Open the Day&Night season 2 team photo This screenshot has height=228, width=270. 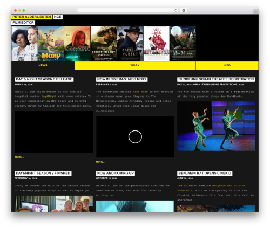[54, 204]
